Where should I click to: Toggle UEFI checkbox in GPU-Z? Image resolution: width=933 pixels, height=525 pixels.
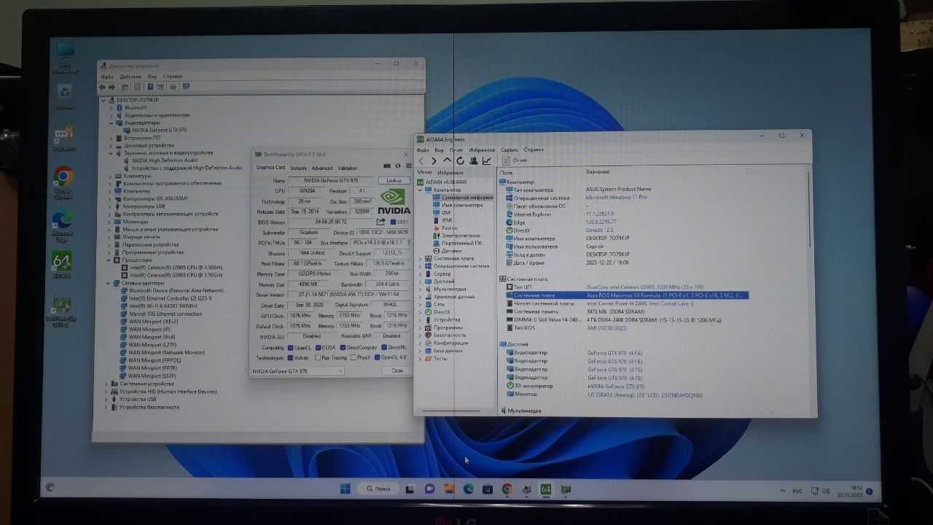click(x=394, y=222)
